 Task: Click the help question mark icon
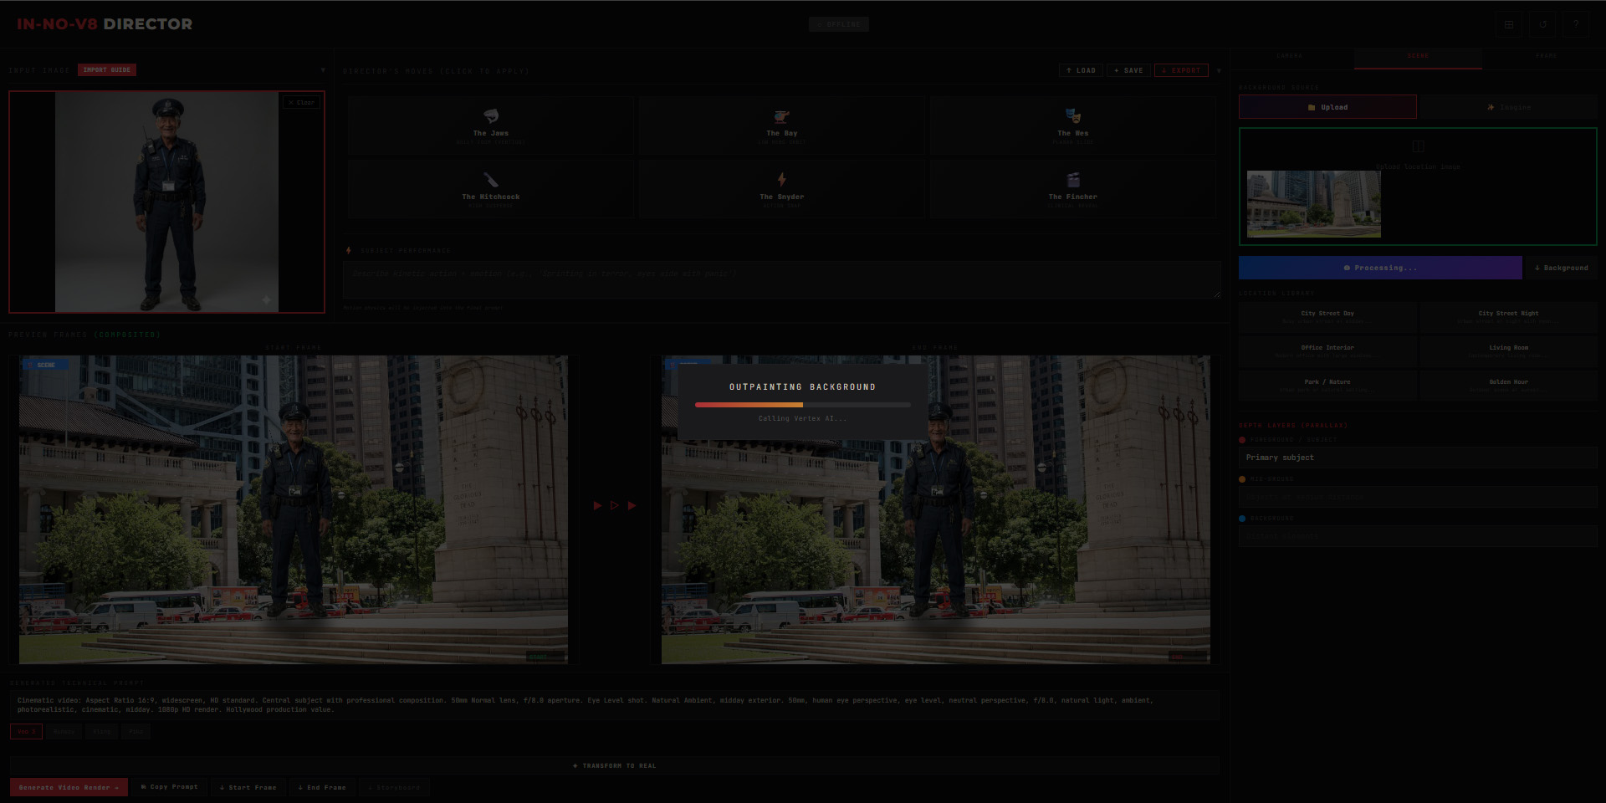tap(1576, 24)
